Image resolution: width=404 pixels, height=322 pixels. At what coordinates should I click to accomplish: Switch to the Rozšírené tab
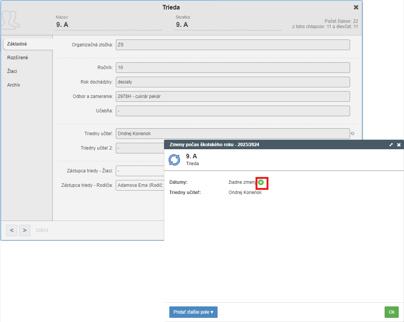coord(17,58)
